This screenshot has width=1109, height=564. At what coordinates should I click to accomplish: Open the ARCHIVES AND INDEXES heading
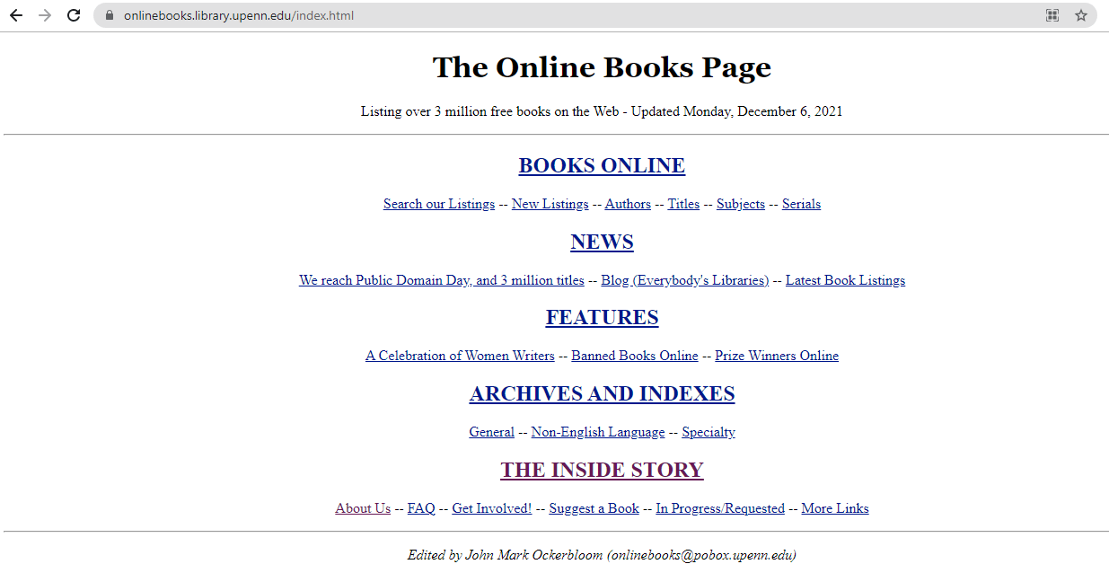tap(602, 394)
